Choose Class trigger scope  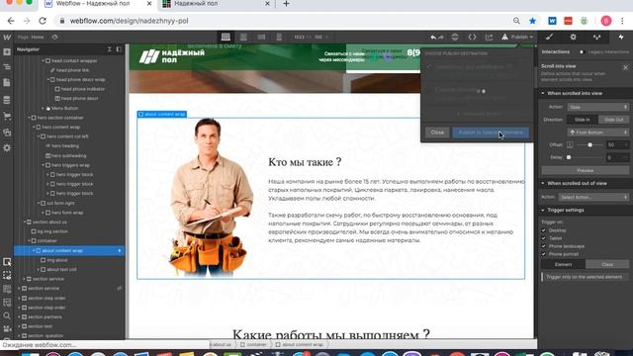coord(607,264)
